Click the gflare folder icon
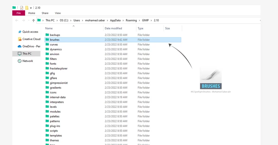This screenshot has height=145, width=278. pos(47,78)
